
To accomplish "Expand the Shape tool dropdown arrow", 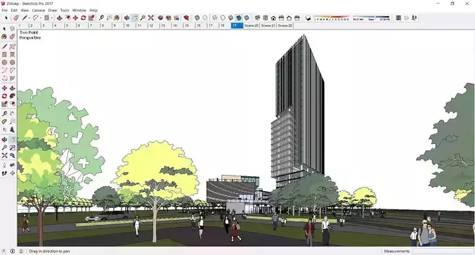I will click(51, 18).
